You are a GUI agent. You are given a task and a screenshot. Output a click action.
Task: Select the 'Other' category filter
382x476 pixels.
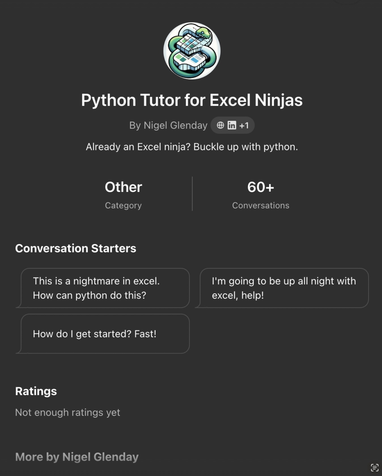click(123, 187)
